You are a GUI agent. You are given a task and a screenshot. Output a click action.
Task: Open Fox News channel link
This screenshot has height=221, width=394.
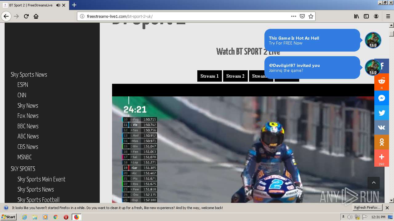pos(28,116)
